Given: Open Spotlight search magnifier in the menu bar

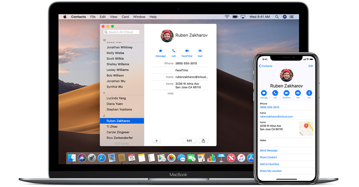Looking at the screenshot, I should (x=277, y=16).
